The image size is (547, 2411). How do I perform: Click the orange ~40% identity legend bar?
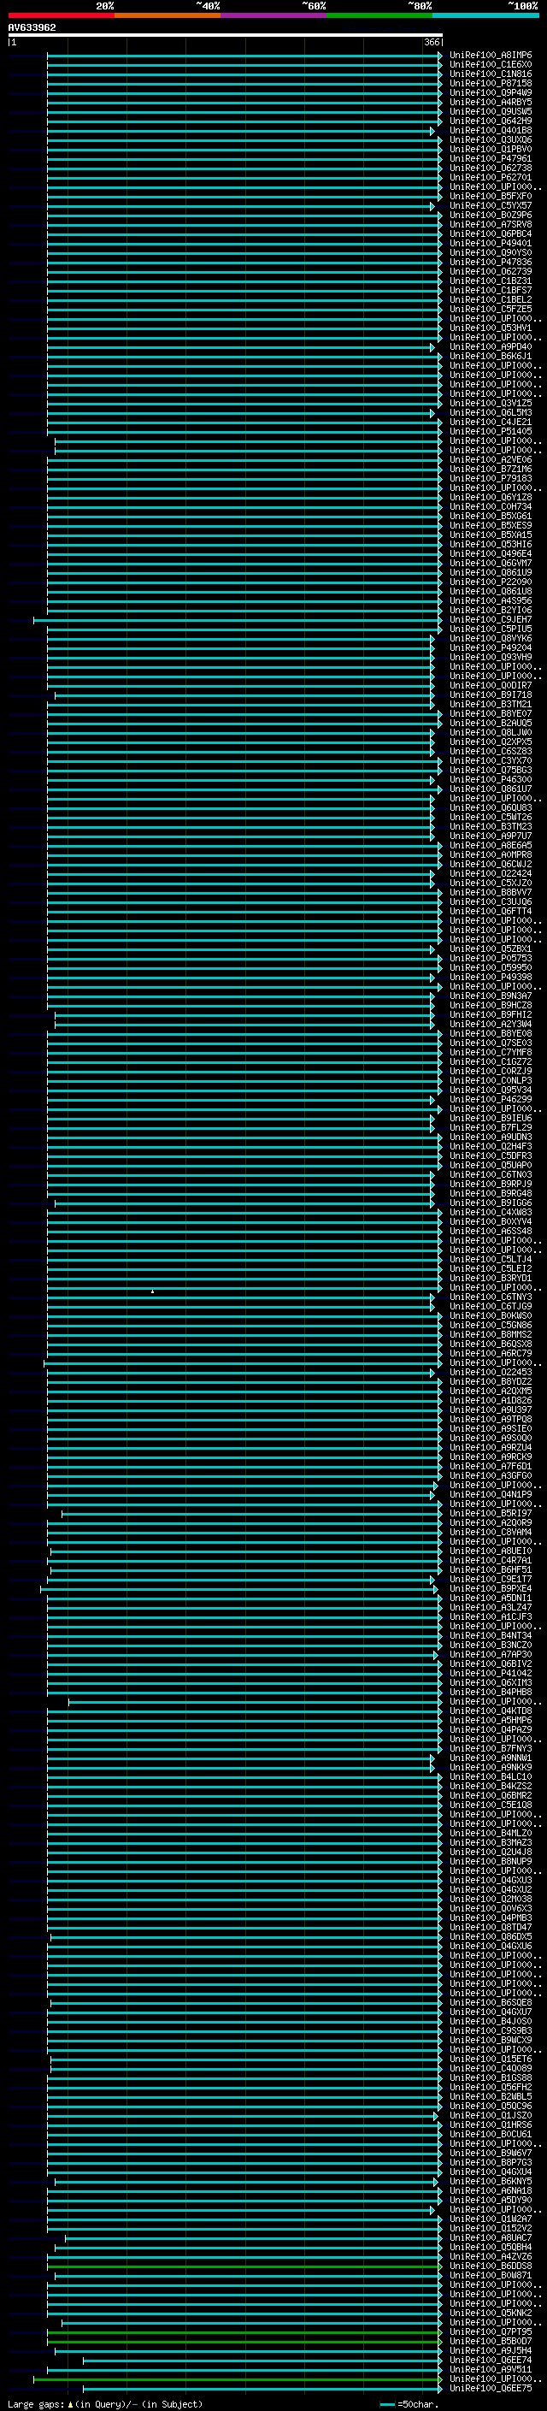[x=168, y=15]
